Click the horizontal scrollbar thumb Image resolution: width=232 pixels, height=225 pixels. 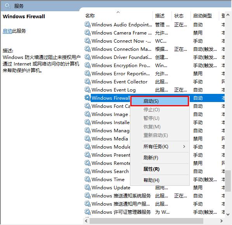click(147, 221)
